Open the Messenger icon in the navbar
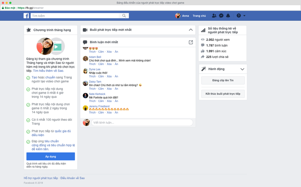The image size is (301, 187). tap(221, 16)
